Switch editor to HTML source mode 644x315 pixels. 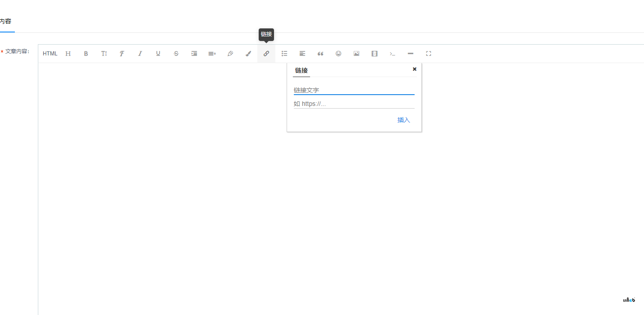(50, 54)
